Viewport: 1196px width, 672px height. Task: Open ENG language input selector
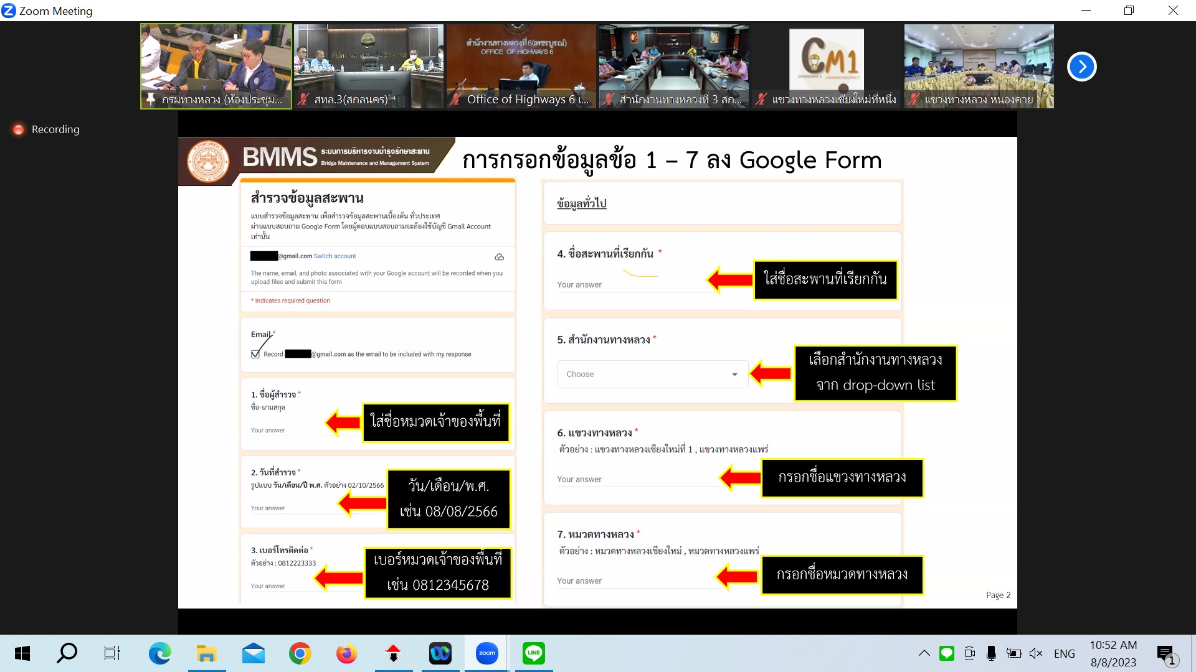pos(1064,653)
